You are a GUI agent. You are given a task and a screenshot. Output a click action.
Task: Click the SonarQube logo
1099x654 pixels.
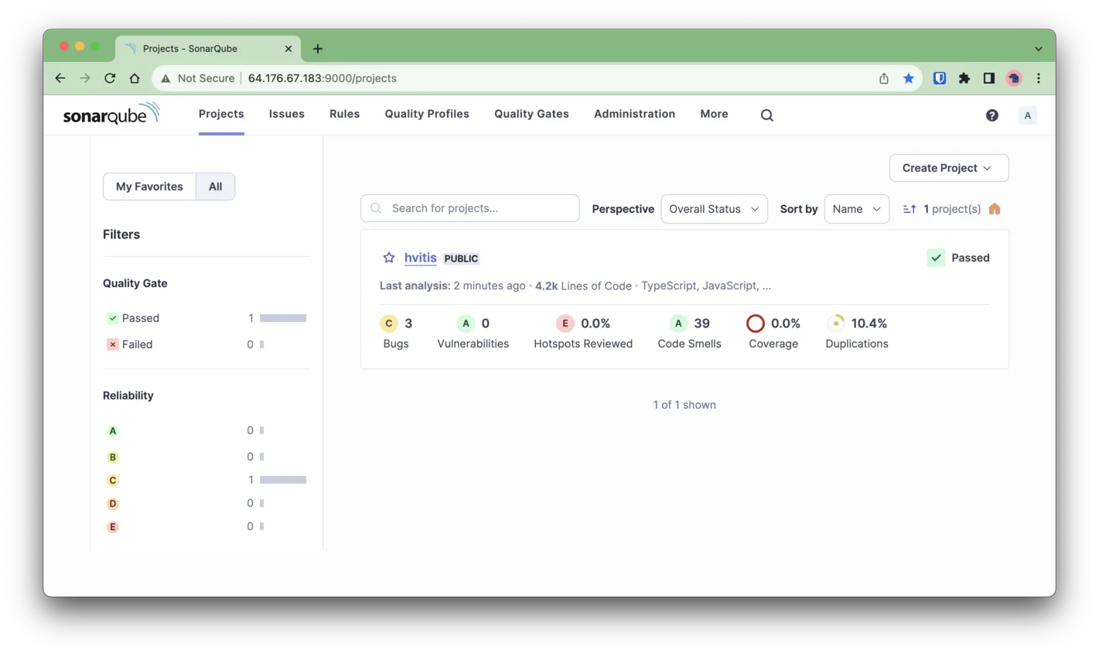click(111, 115)
